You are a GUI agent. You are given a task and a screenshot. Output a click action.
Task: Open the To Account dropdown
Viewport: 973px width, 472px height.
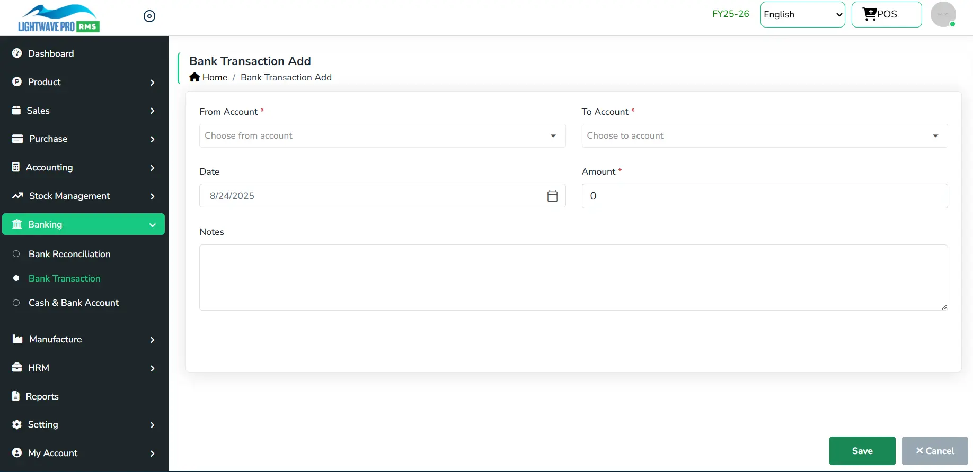point(764,136)
